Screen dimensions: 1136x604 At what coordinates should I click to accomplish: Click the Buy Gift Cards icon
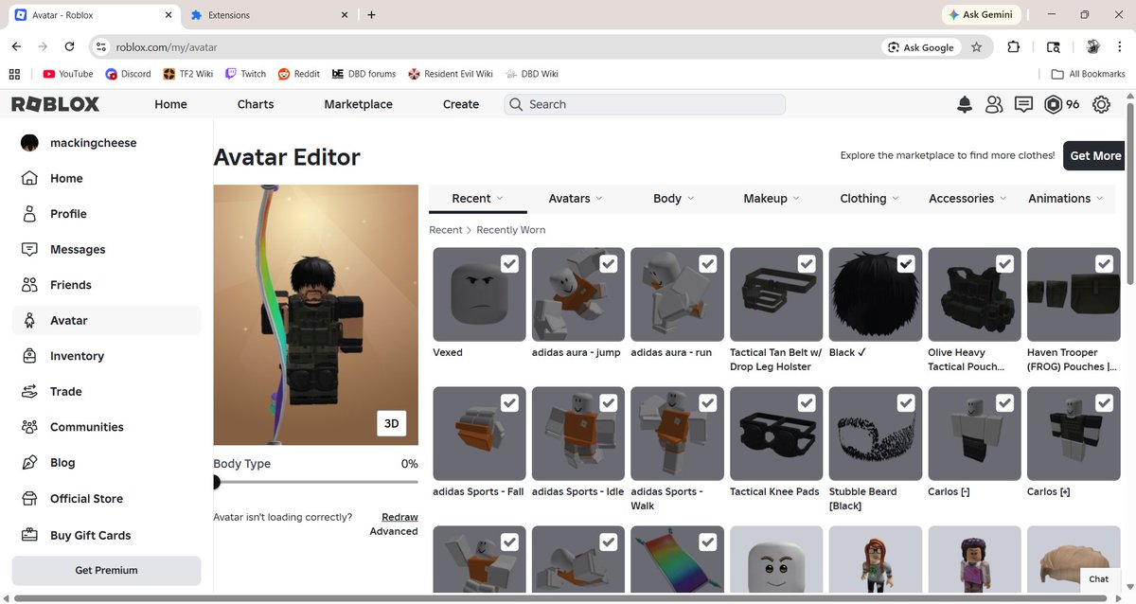coord(29,535)
